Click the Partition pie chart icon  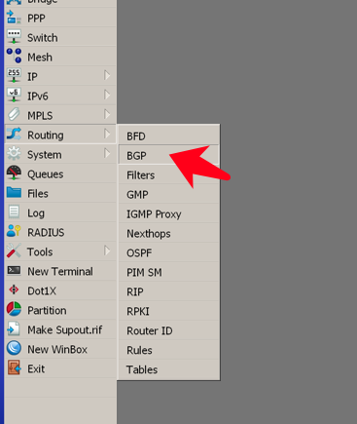[x=14, y=309]
